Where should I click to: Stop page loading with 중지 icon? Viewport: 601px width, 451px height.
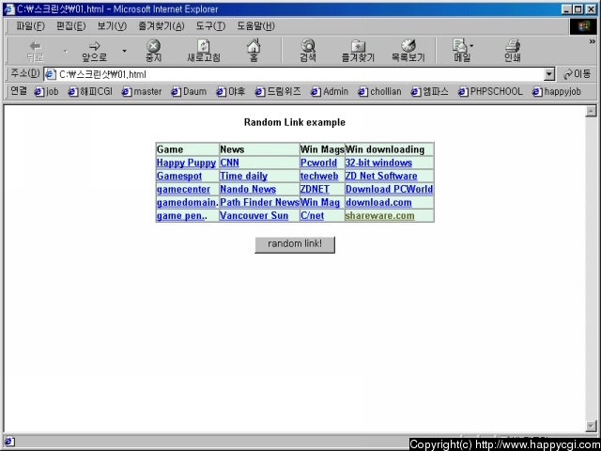coord(153,50)
